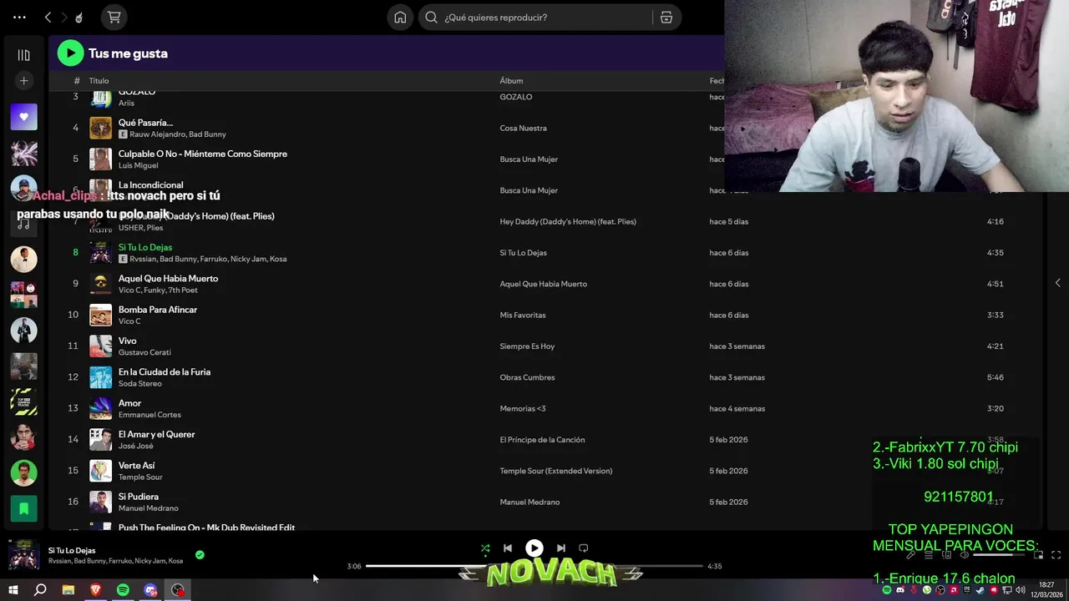Open album 'Siempre Es Hoy'
The height and width of the screenshot is (601, 1069).
527,346
